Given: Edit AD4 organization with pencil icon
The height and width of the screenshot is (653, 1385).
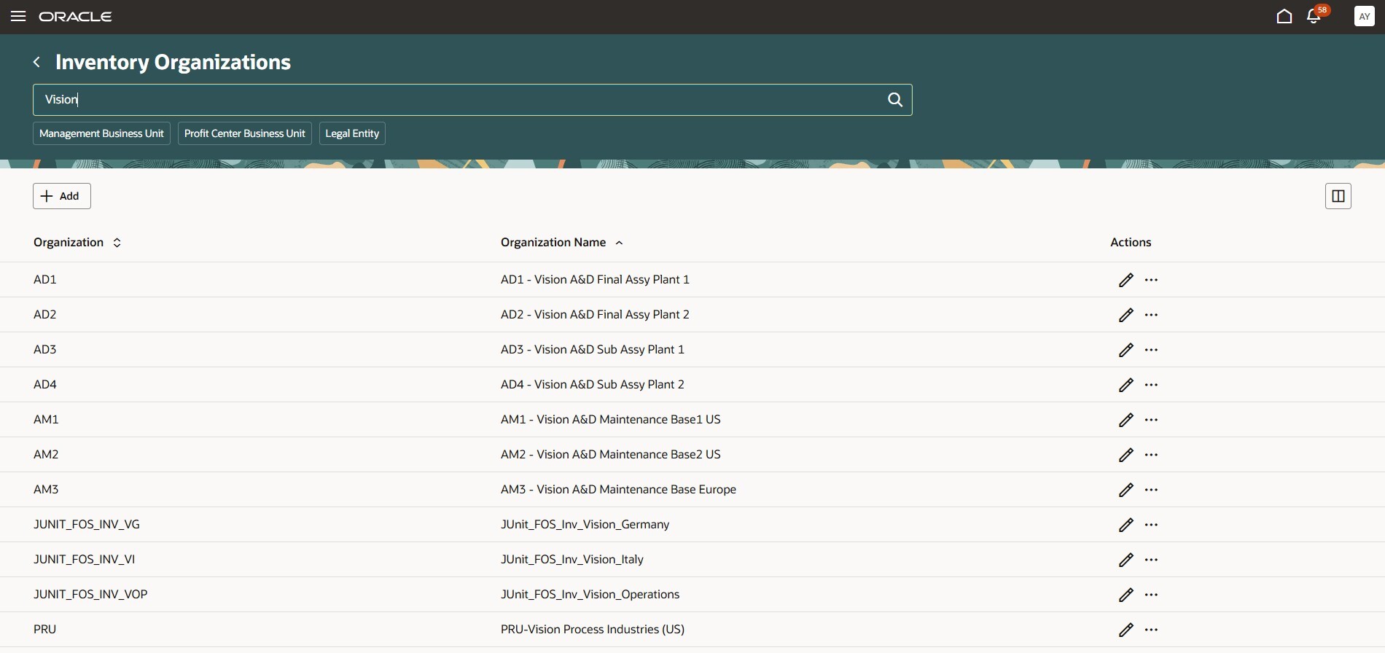Looking at the screenshot, I should pyautogui.click(x=1126, y=385).
